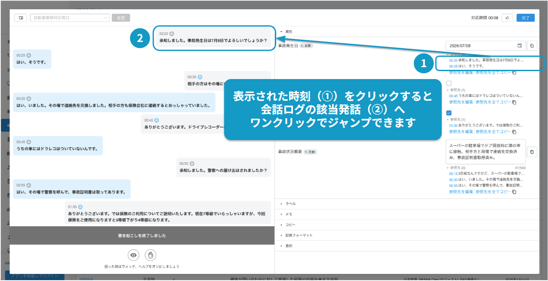The image size is (548, 281).
Task: Click the sentiment face on the 00:25 chat message
Action: 28,55
